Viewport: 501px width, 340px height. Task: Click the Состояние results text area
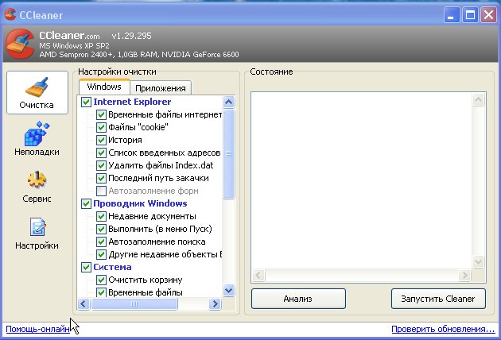click(361, 181)
